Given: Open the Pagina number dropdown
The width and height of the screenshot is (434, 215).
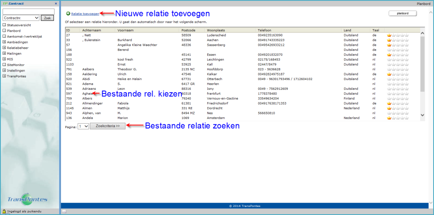Looking at the screenshot, I should [x=83, y=126].
